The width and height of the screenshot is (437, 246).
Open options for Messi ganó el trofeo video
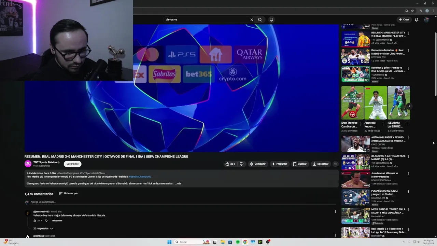pos(408,210)
